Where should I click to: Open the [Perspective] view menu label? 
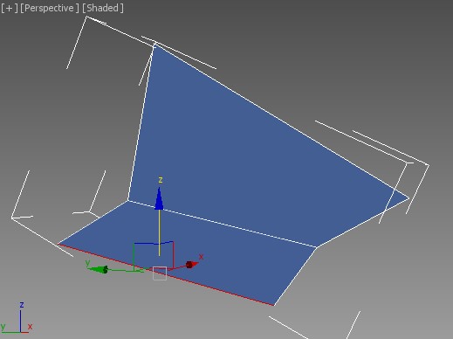50,8
